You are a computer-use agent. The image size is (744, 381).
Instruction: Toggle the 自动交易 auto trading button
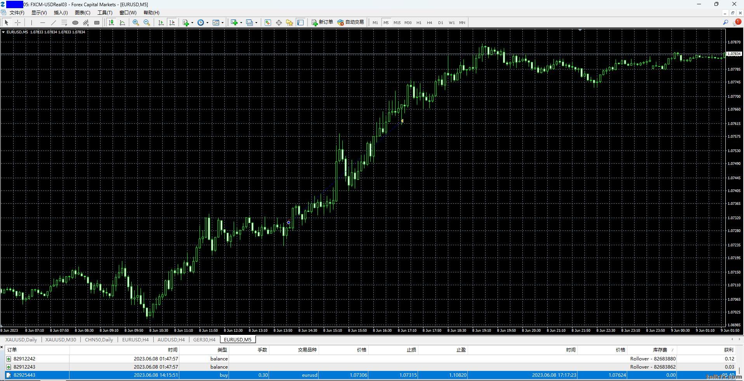[351, 23]
